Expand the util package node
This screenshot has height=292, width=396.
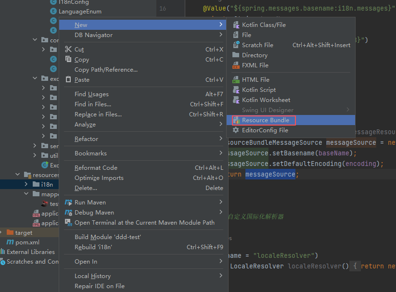[35, 155]
